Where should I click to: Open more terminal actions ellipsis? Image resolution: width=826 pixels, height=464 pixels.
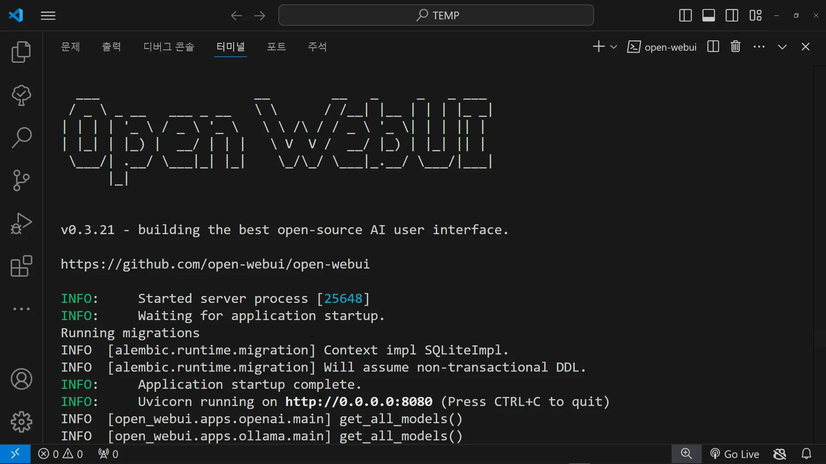click(759, 46)
